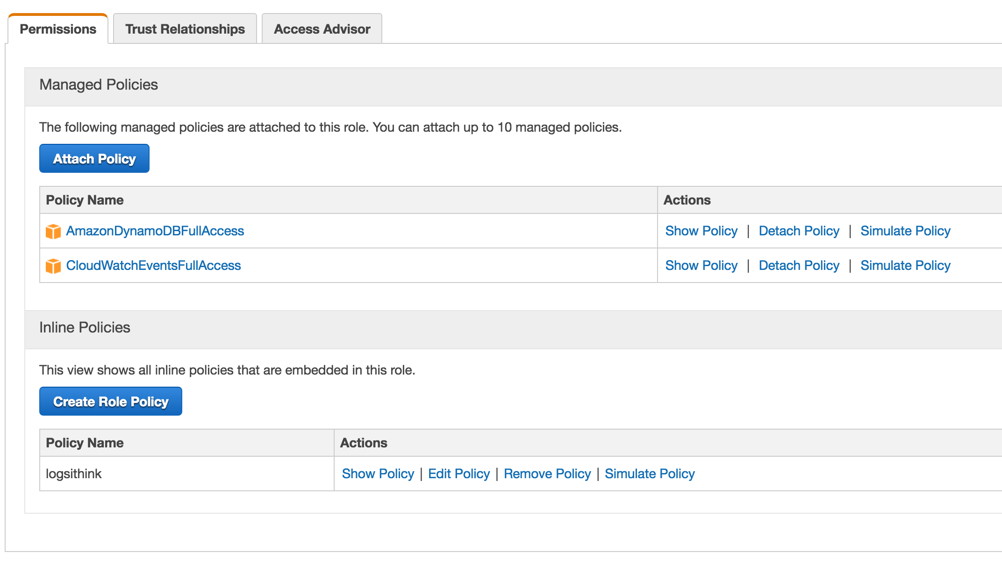Edit Policy for logsithink
This screenshot has height=566, width=1002.
[459, 474]
